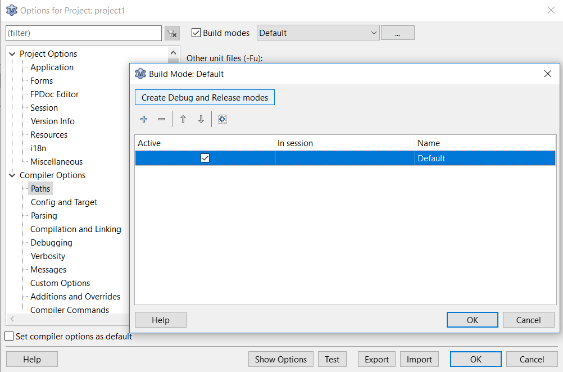Close the Build Mode: Default dialog
This screenshot has width=563, height=372.
(x=548, y=74)
